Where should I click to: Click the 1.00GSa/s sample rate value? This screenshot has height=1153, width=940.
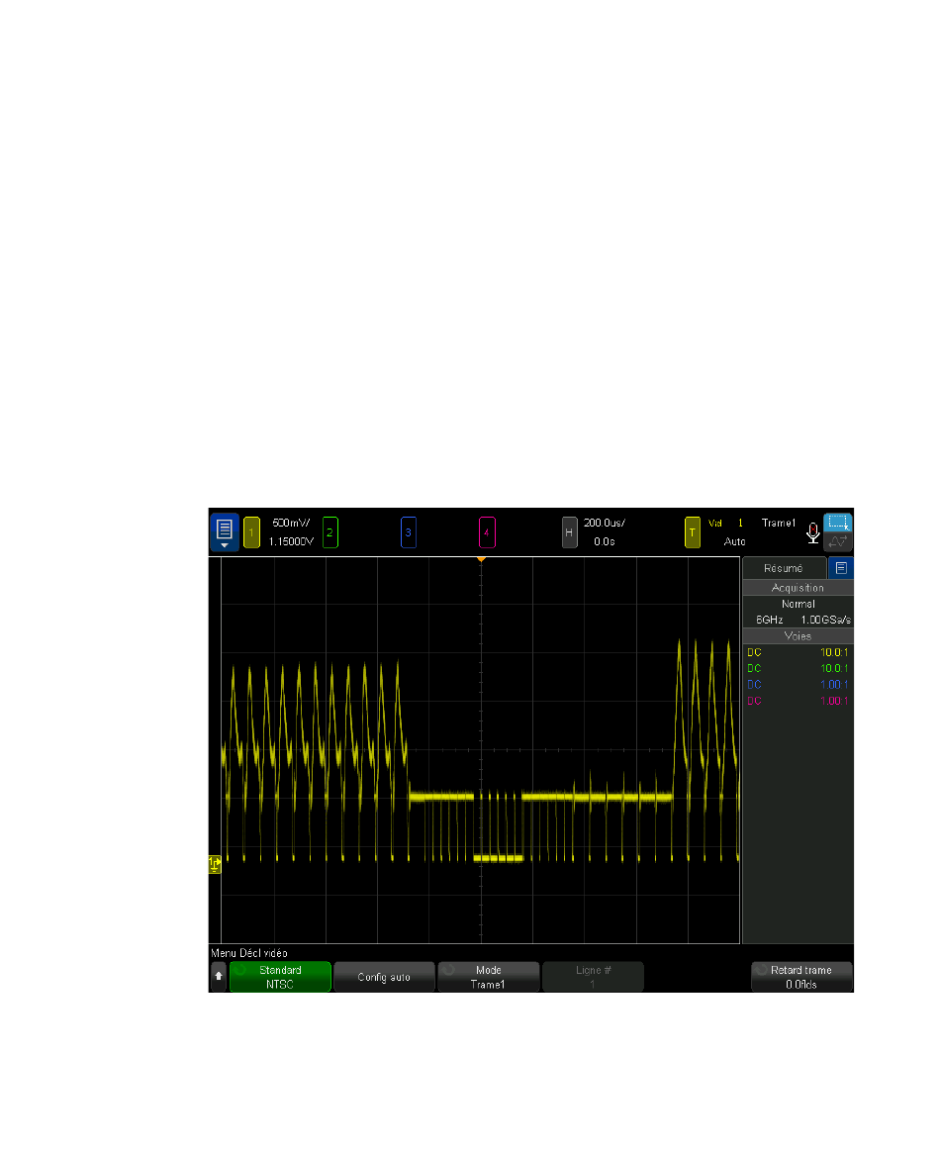point(825,620)
